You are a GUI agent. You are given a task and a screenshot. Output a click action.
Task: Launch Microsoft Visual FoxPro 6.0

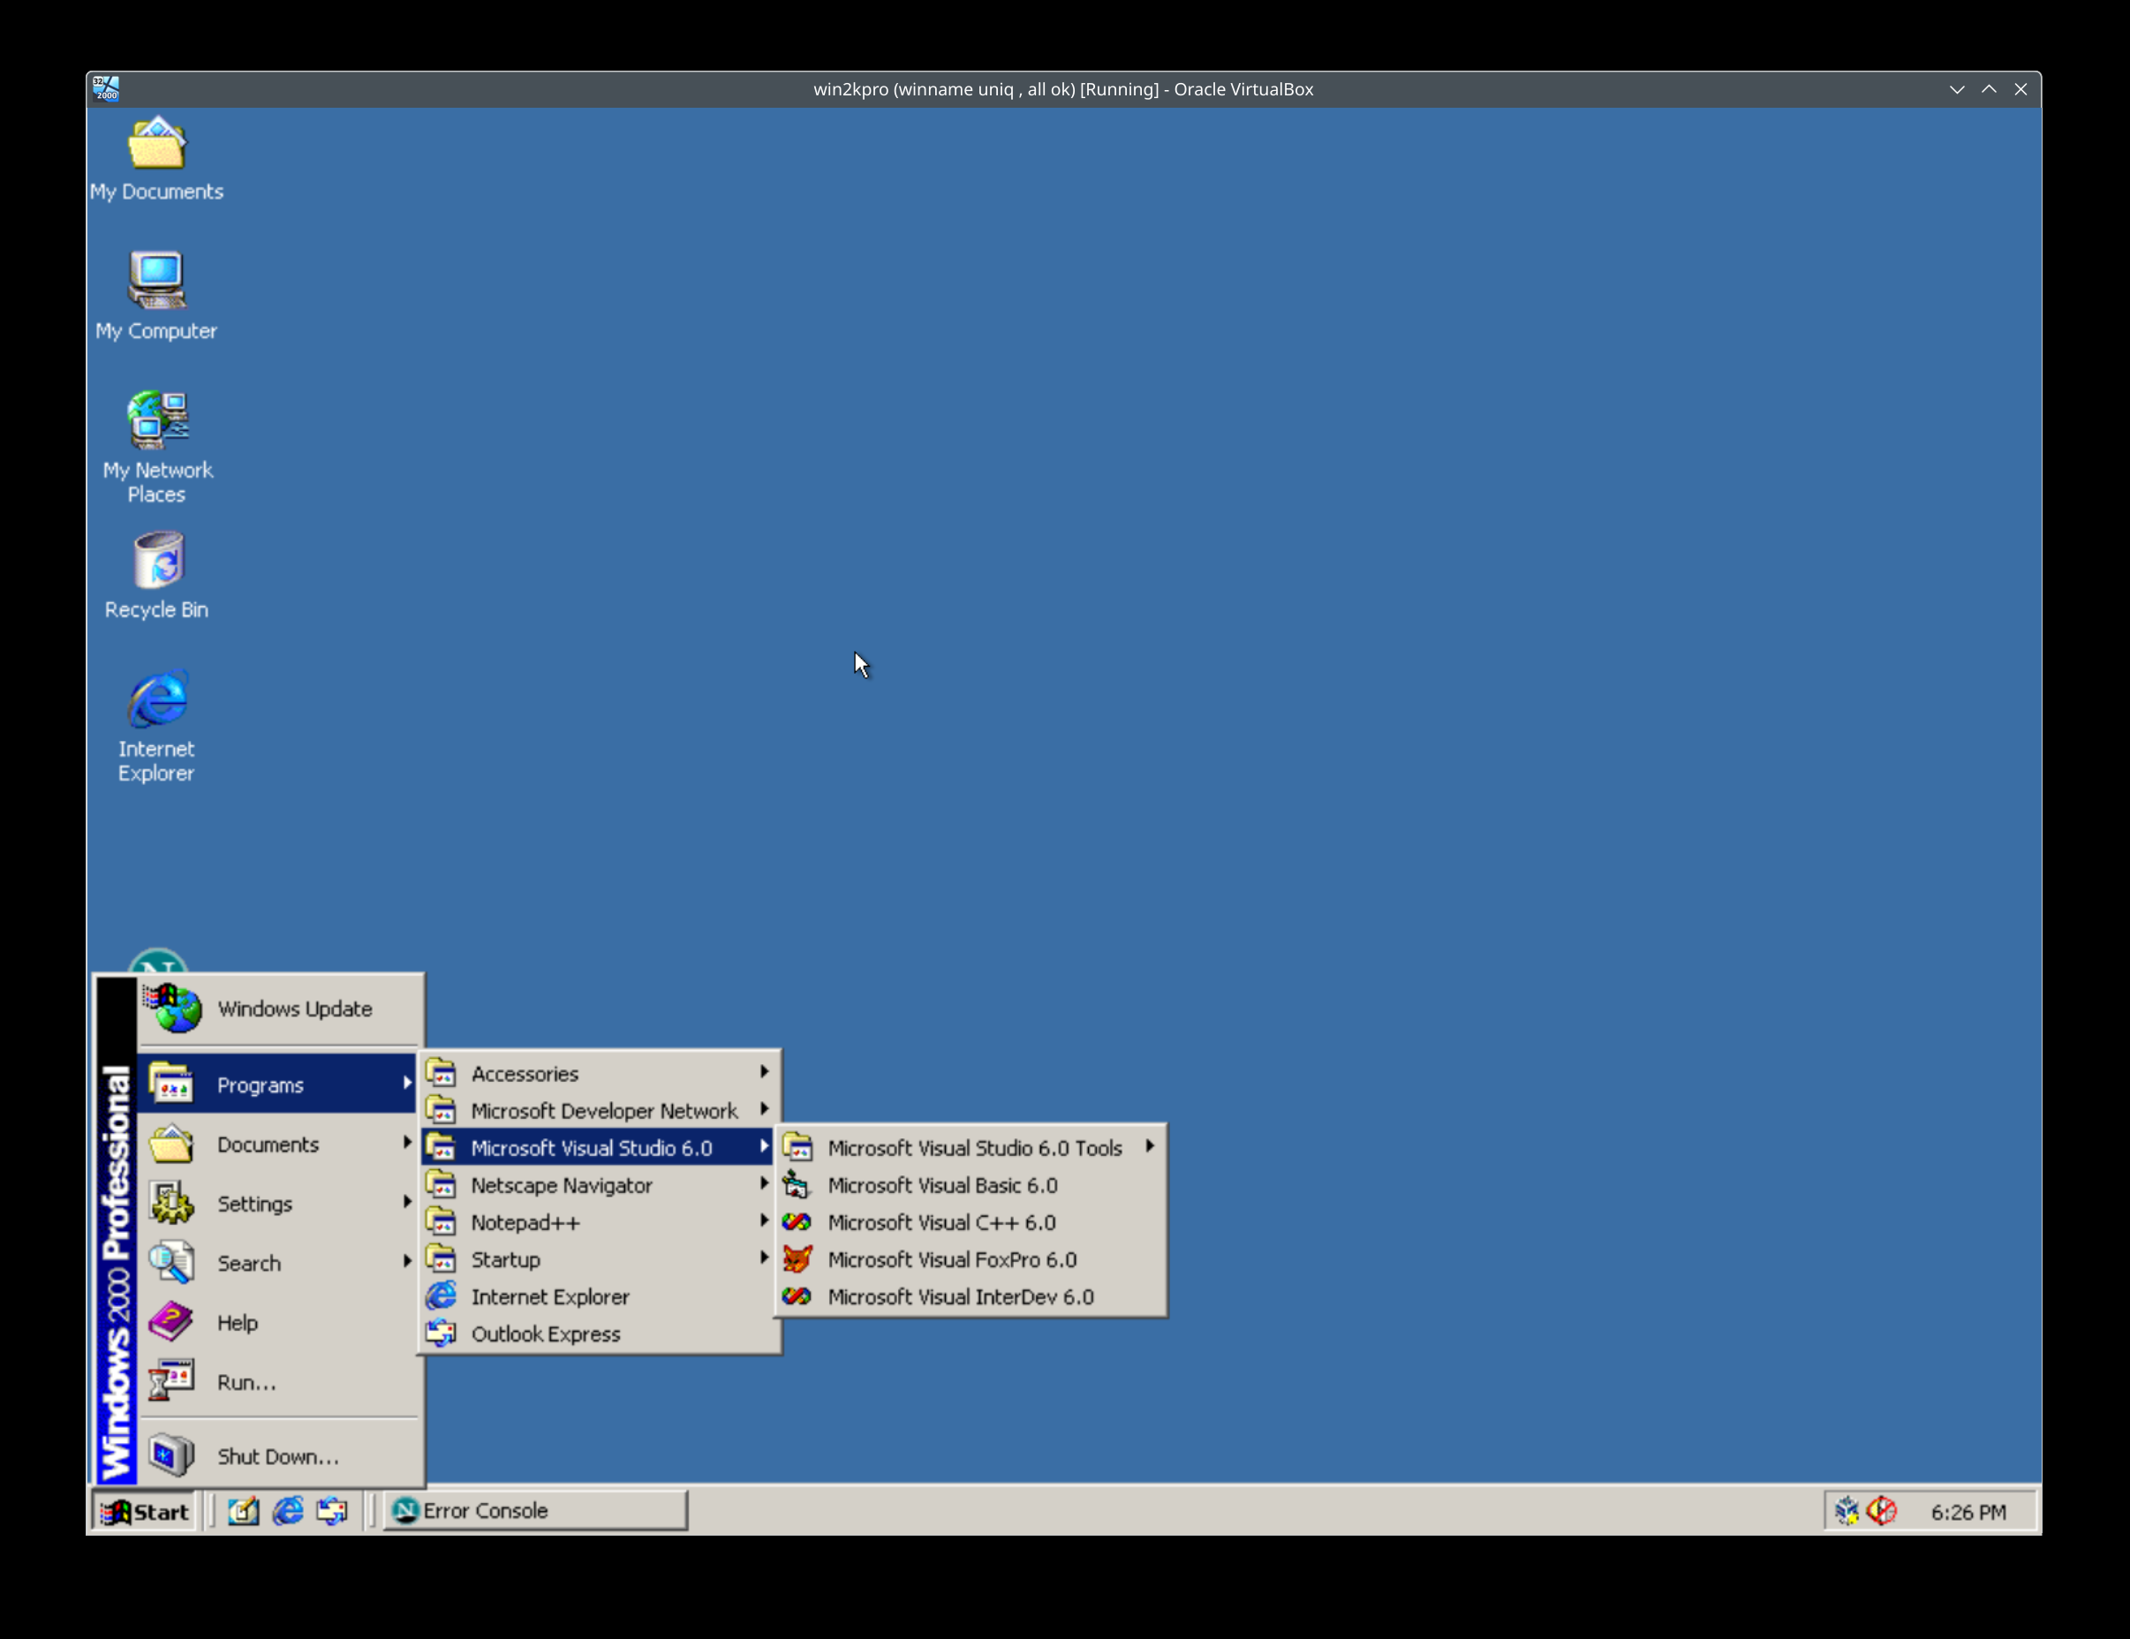[x=971, y=1258]
